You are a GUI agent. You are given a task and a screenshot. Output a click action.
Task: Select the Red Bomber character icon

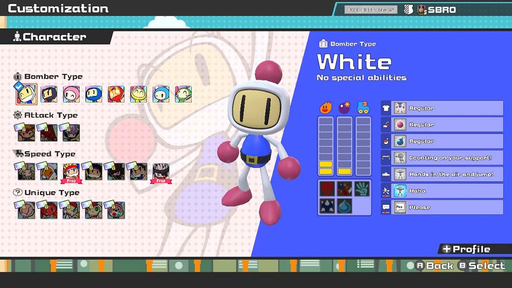[116, 94]
